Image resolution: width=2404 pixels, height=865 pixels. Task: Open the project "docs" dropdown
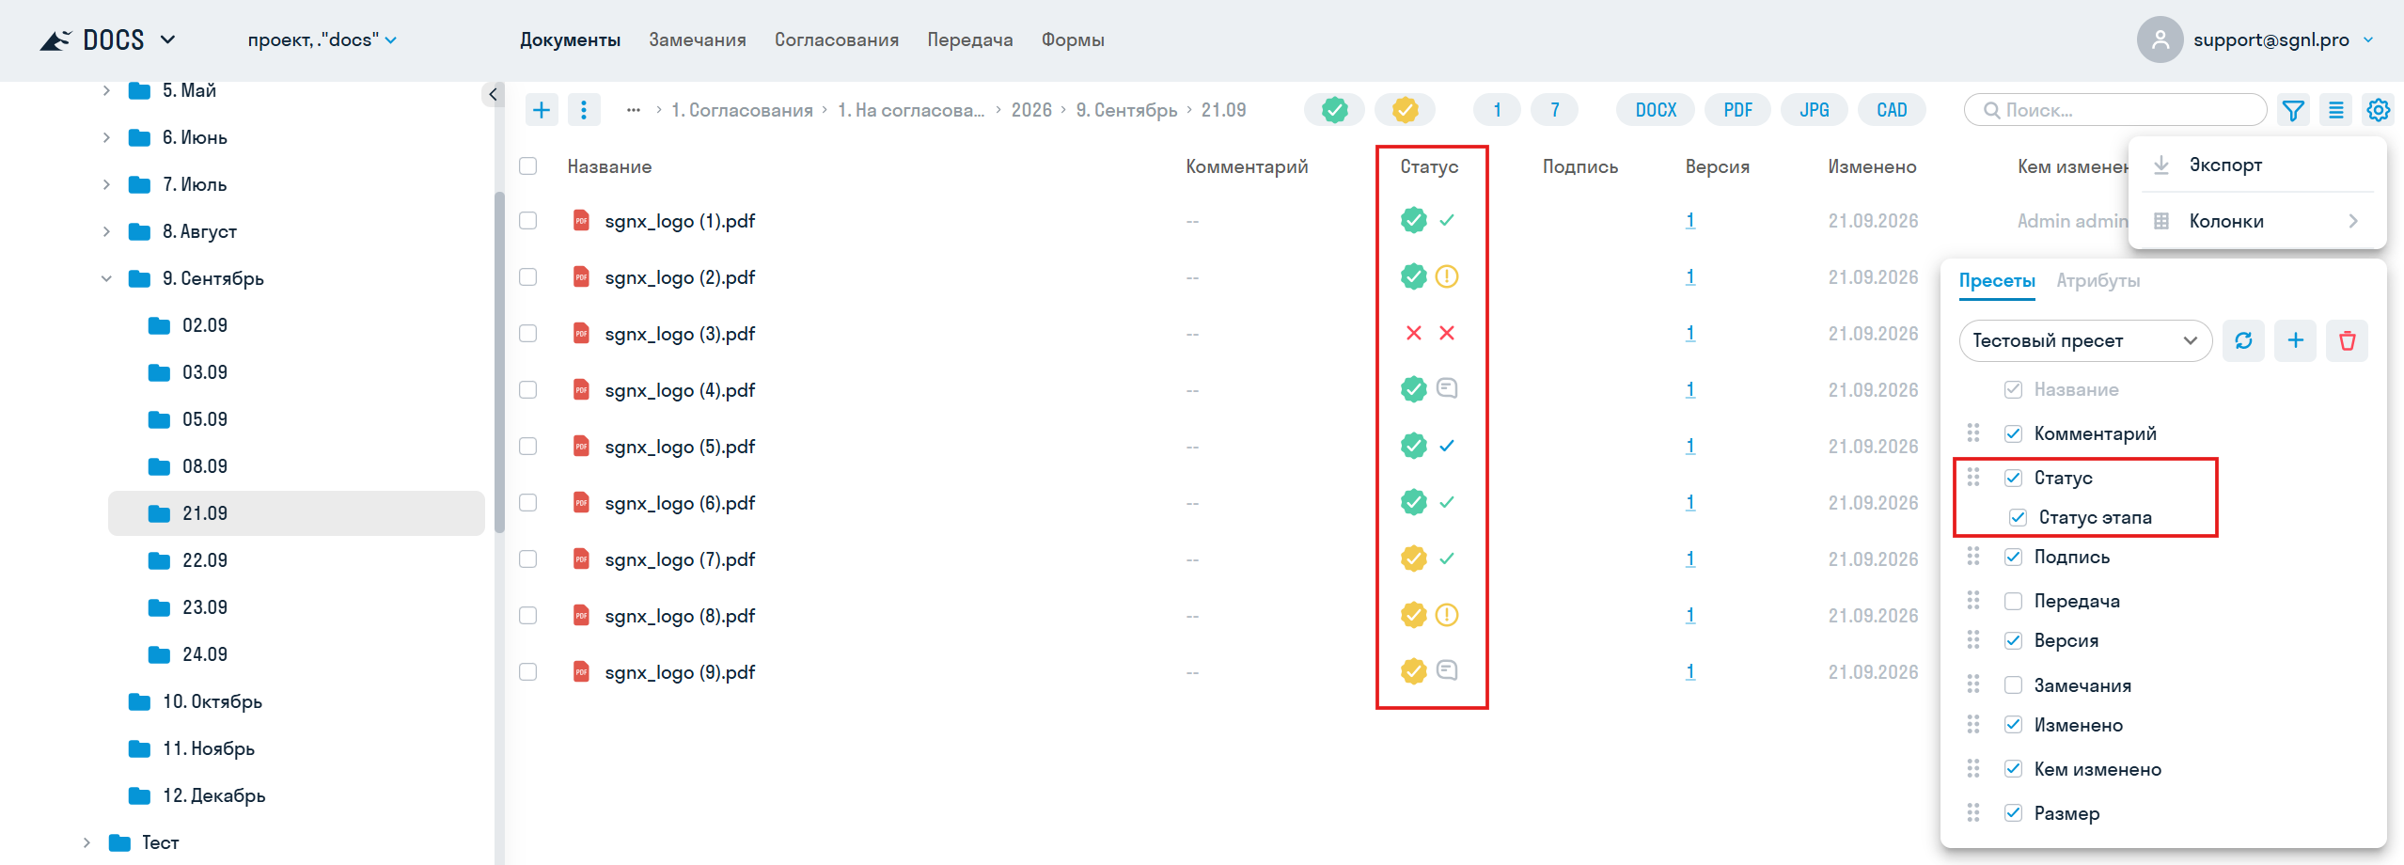pos(322,39)
